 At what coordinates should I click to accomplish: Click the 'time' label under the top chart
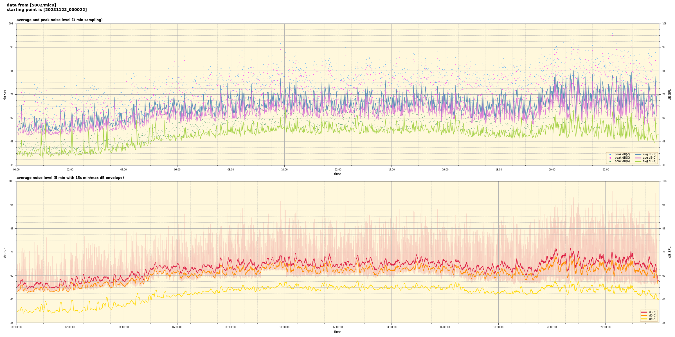[337, 174]
